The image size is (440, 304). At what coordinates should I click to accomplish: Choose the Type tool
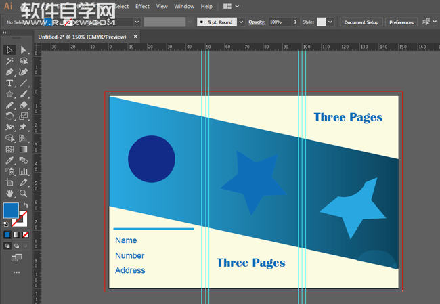click(9, 83)
